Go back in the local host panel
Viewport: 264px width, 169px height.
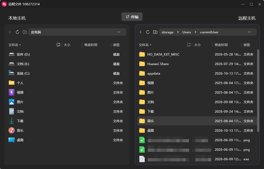pyautogui.click(x=10, y=32)
